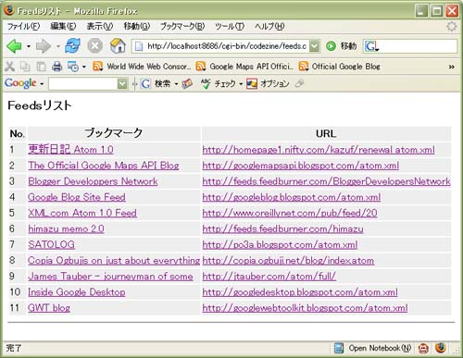Go back with the green Back arrow
Screen dimensions: 463x358
[14, 46]
